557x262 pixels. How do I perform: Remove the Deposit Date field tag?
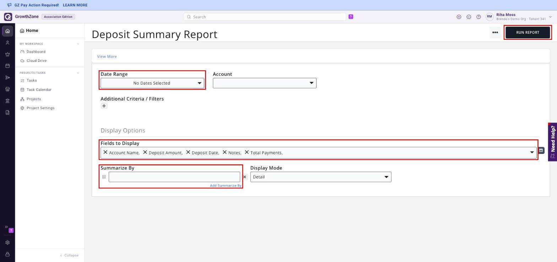tap(188, 152)
